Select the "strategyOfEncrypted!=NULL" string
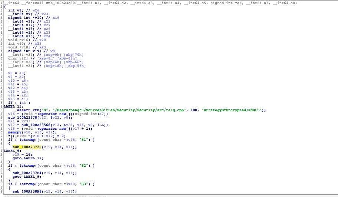This screenshot has height=197, width=338. (232, 110)
